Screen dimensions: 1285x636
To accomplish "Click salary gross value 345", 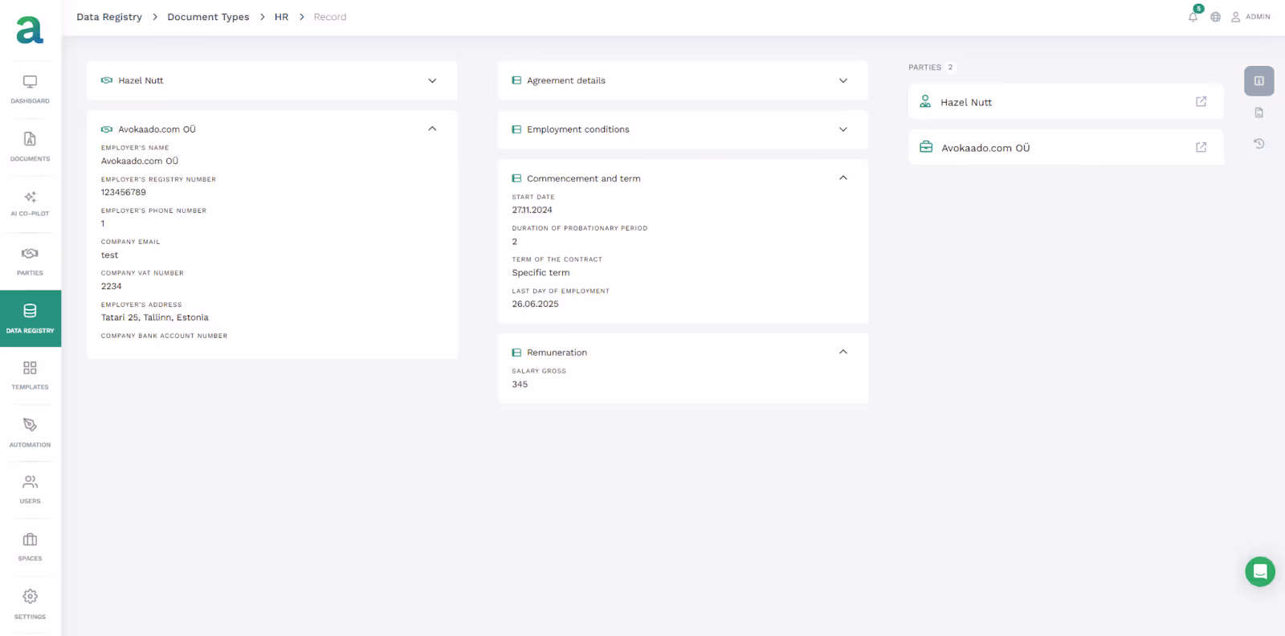I will [x=520, y=385].
